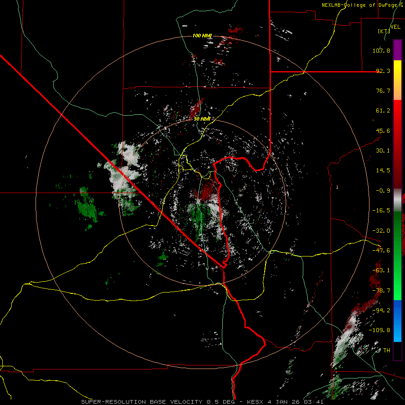Click the -78.7 velocity scale value
The width and height of the screenshot is (405, 405).
381,291
